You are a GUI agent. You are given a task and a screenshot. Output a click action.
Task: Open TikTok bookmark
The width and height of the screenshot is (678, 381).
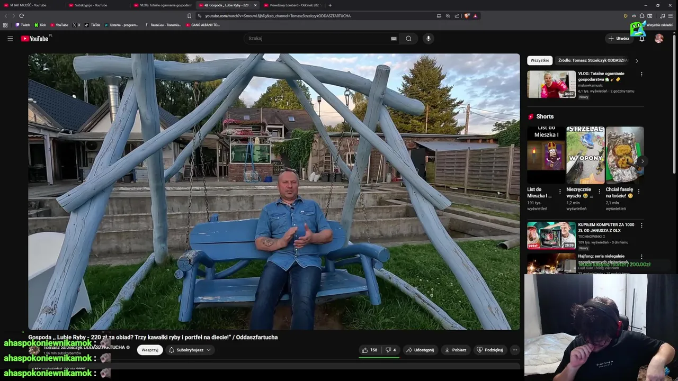pos(92,25)
